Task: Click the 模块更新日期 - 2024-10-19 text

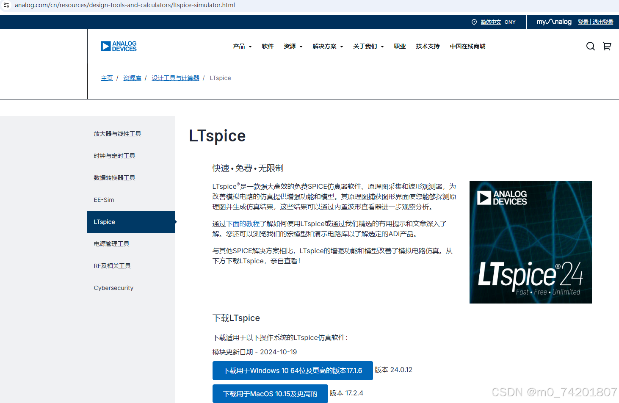Action: point(254,352)
